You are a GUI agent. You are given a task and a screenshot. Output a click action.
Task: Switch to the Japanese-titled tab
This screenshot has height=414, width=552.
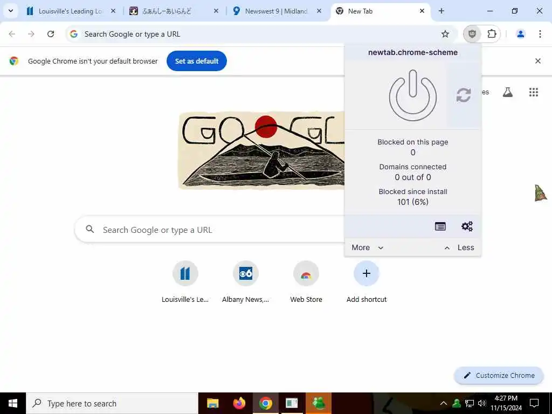click(x=173, y=11)
